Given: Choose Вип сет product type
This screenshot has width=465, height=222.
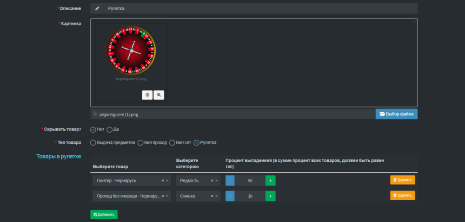Looking at the screenshot, I should click(173, 143).
